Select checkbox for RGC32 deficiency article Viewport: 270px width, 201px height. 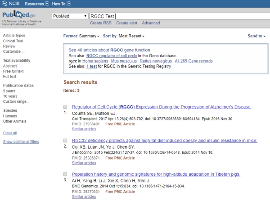65,141
